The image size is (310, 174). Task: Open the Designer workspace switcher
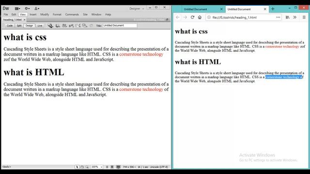pyautogui.click(x=137, y=9)
